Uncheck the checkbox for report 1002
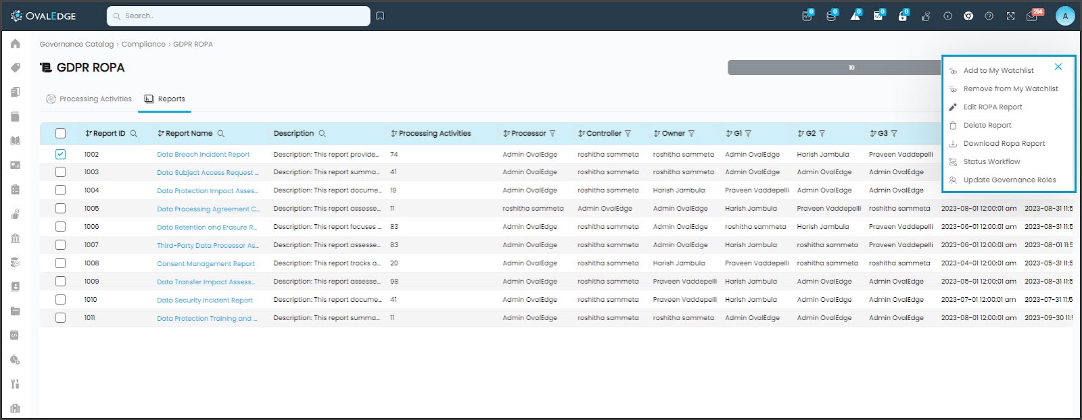 click(x=60, y=155)
